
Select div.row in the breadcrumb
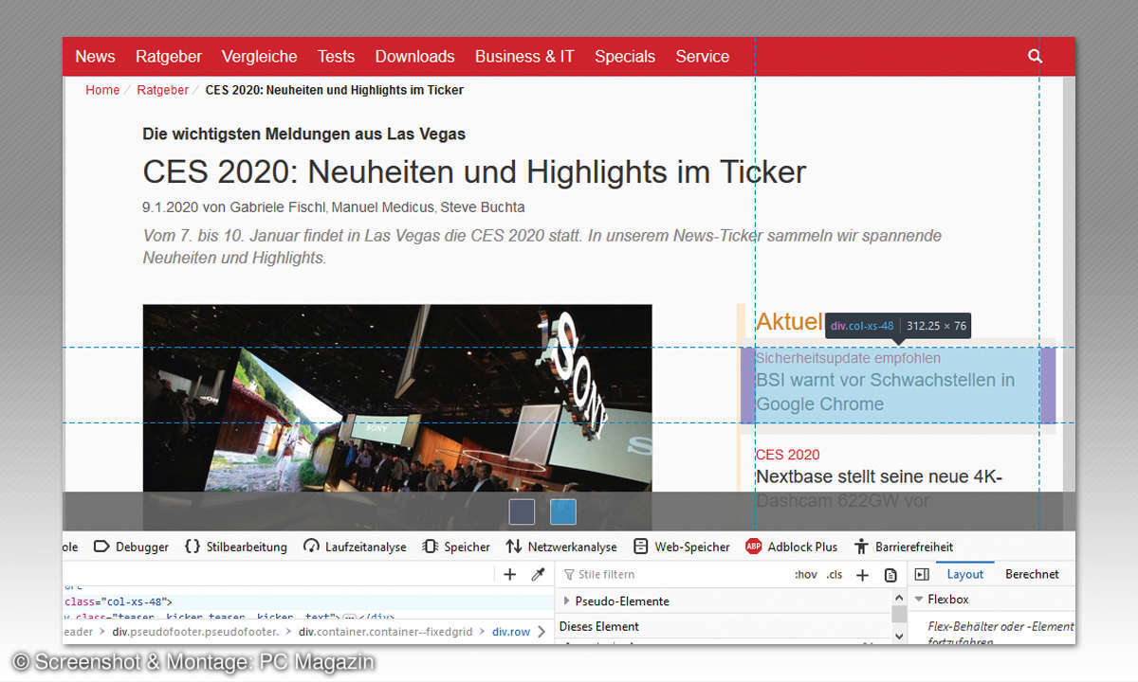[x=510, y=632]
